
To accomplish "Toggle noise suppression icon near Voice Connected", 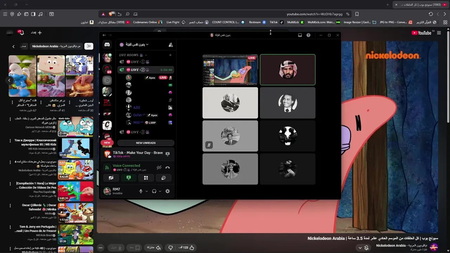I will point(159,168).
